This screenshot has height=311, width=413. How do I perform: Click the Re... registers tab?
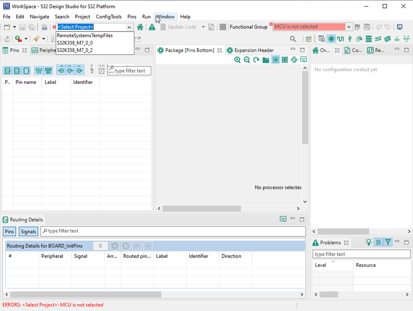376,50
